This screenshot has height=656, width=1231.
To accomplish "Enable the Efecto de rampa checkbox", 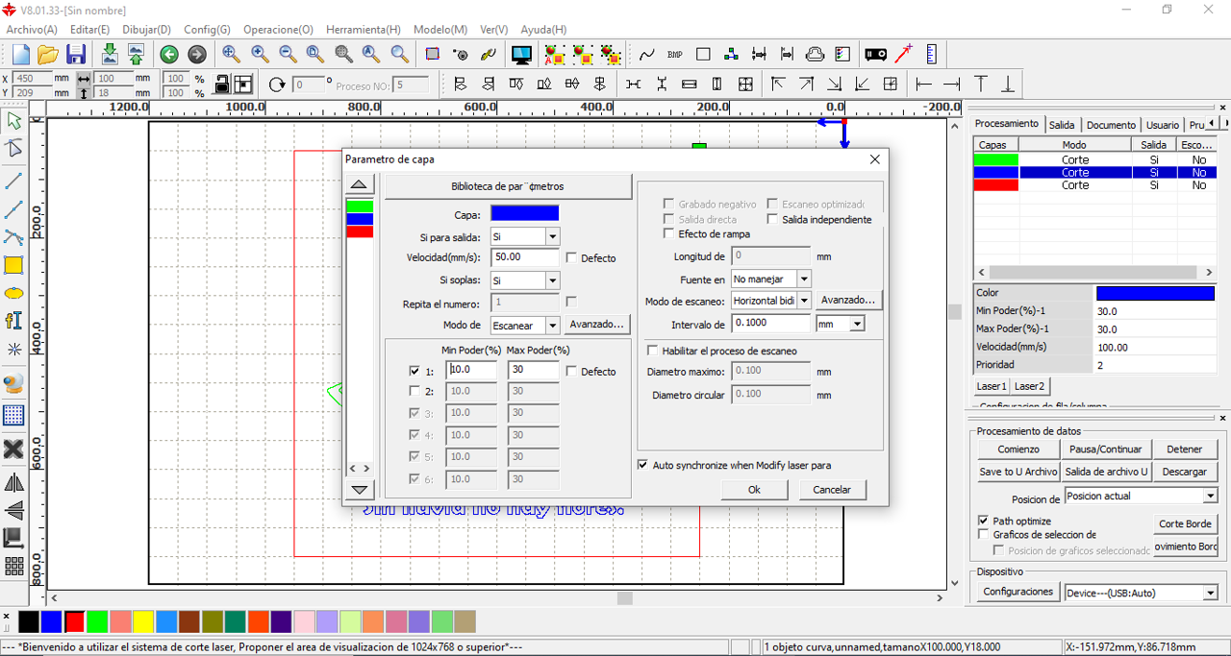I will (669, 233).
